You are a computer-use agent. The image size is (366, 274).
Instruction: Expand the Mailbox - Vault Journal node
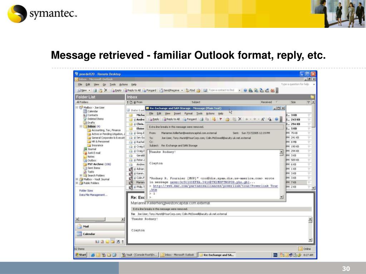[77, 179]
